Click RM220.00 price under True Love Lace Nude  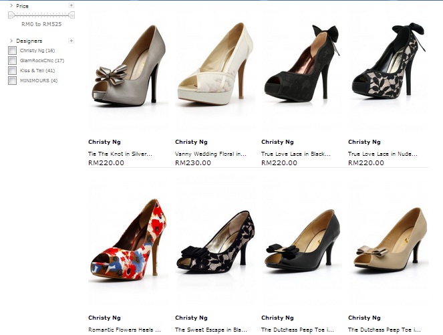[x=366, y=163]
